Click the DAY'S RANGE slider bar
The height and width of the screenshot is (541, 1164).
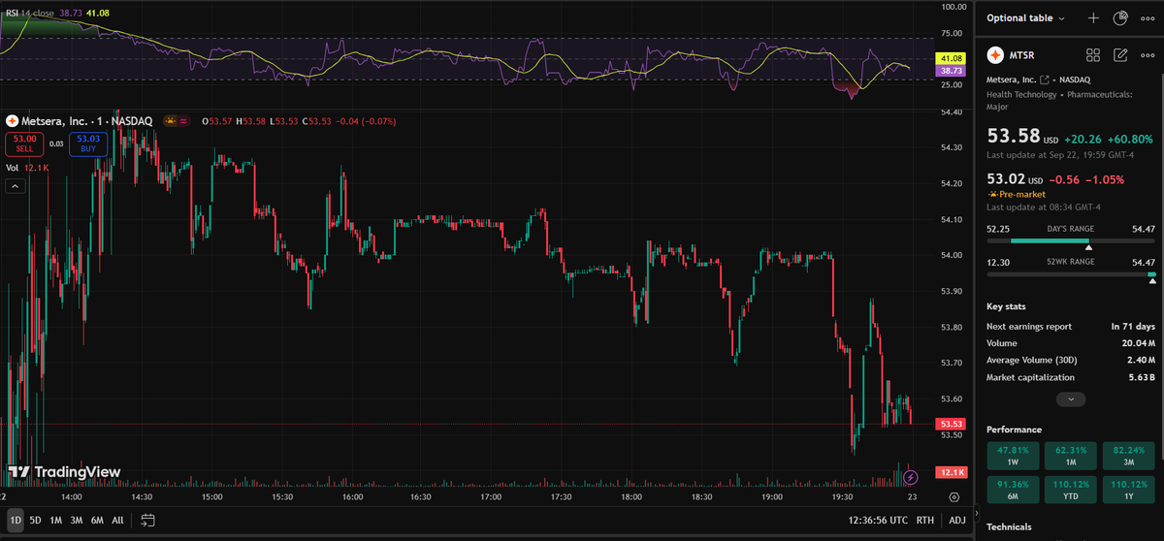(1071, 240)
